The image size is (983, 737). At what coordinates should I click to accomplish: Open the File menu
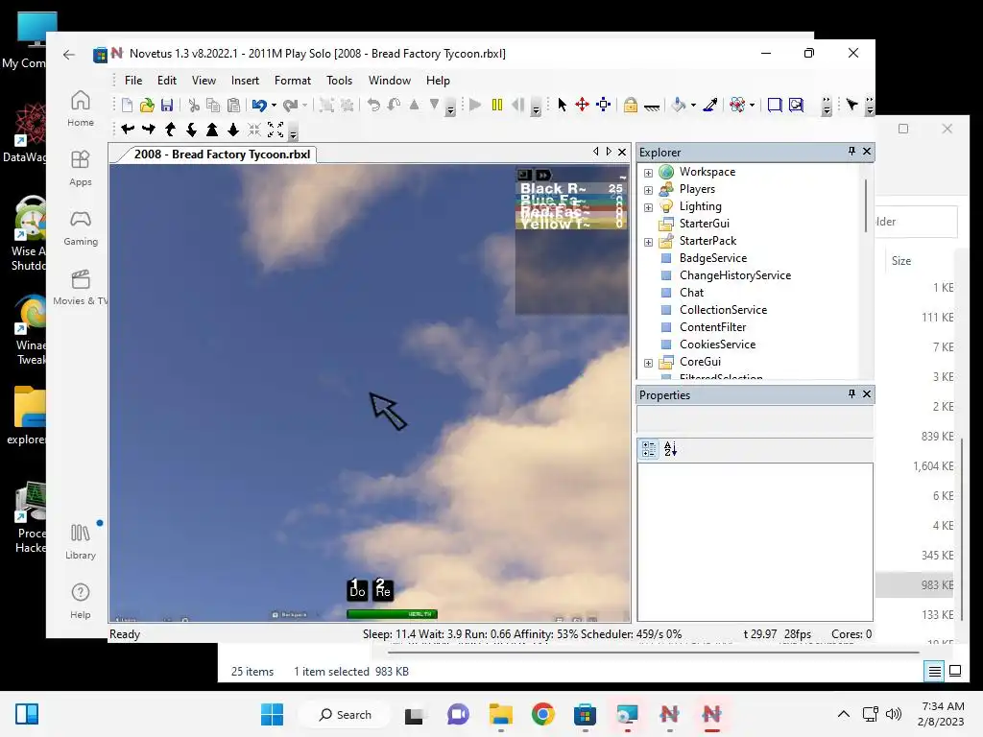pos(133,81)
